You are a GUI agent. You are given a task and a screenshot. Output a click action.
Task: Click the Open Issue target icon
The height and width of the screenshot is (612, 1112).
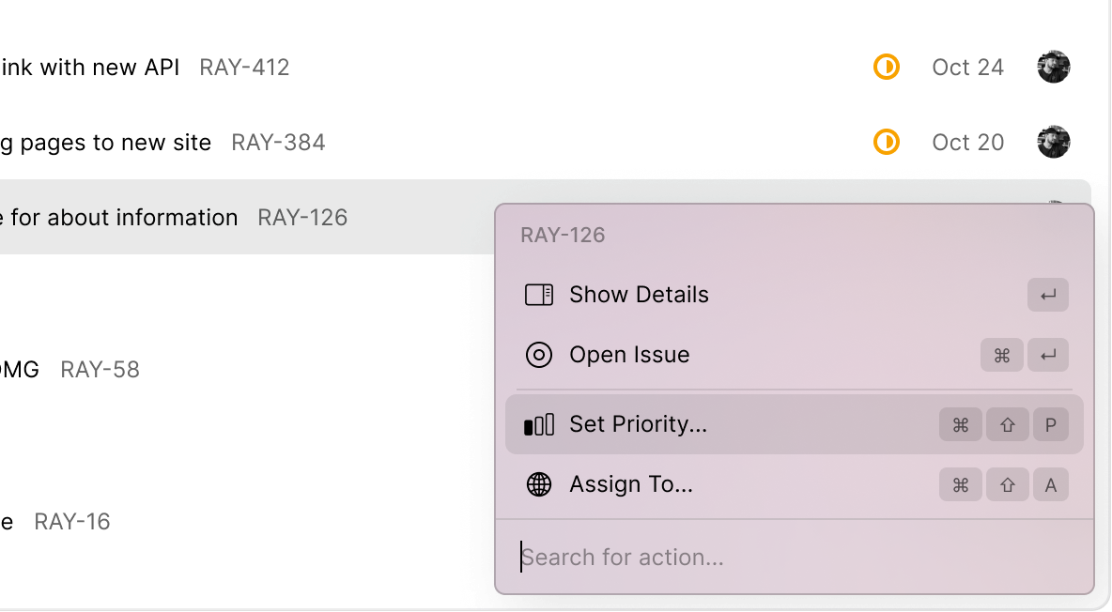point(539,355)
